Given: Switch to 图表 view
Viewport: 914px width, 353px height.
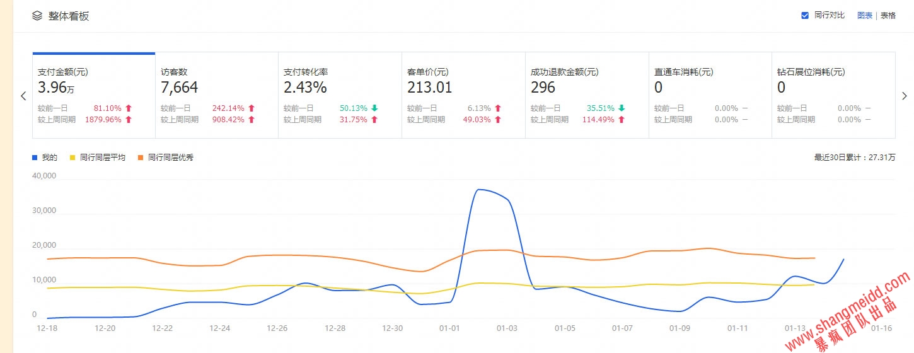Looking at the screenshot, I should pos(864,15).
